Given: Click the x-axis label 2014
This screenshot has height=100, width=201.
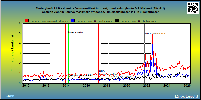Looking at the screenshot, I should pos(66,86).
